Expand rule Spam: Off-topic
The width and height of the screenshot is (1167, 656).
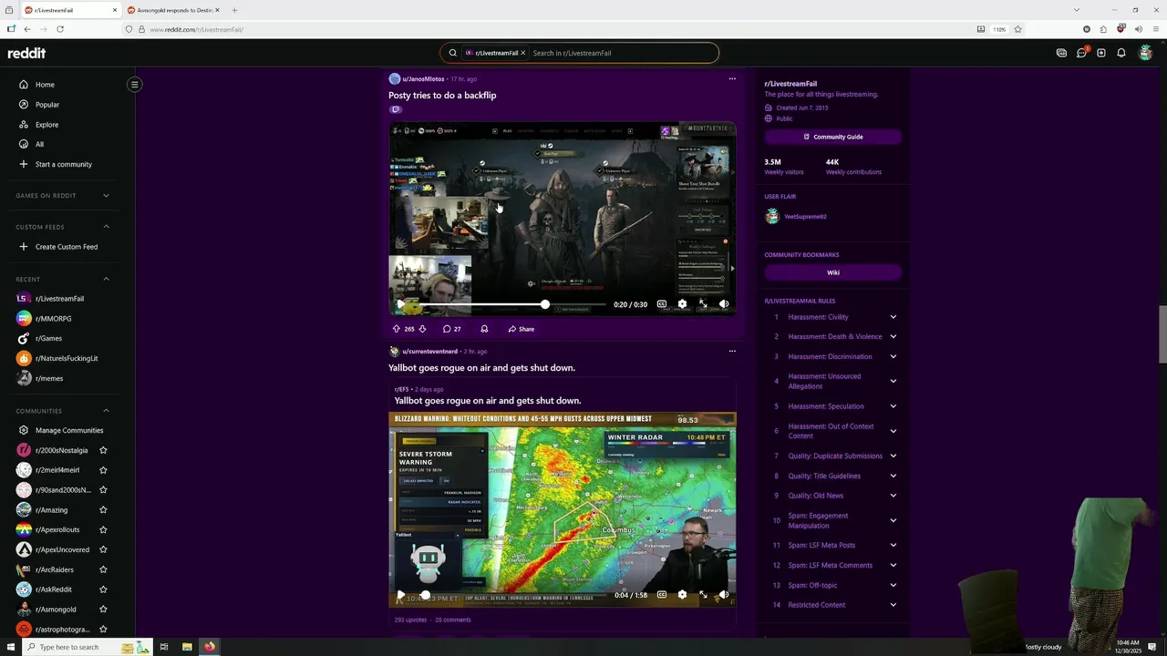coord(833,585)
